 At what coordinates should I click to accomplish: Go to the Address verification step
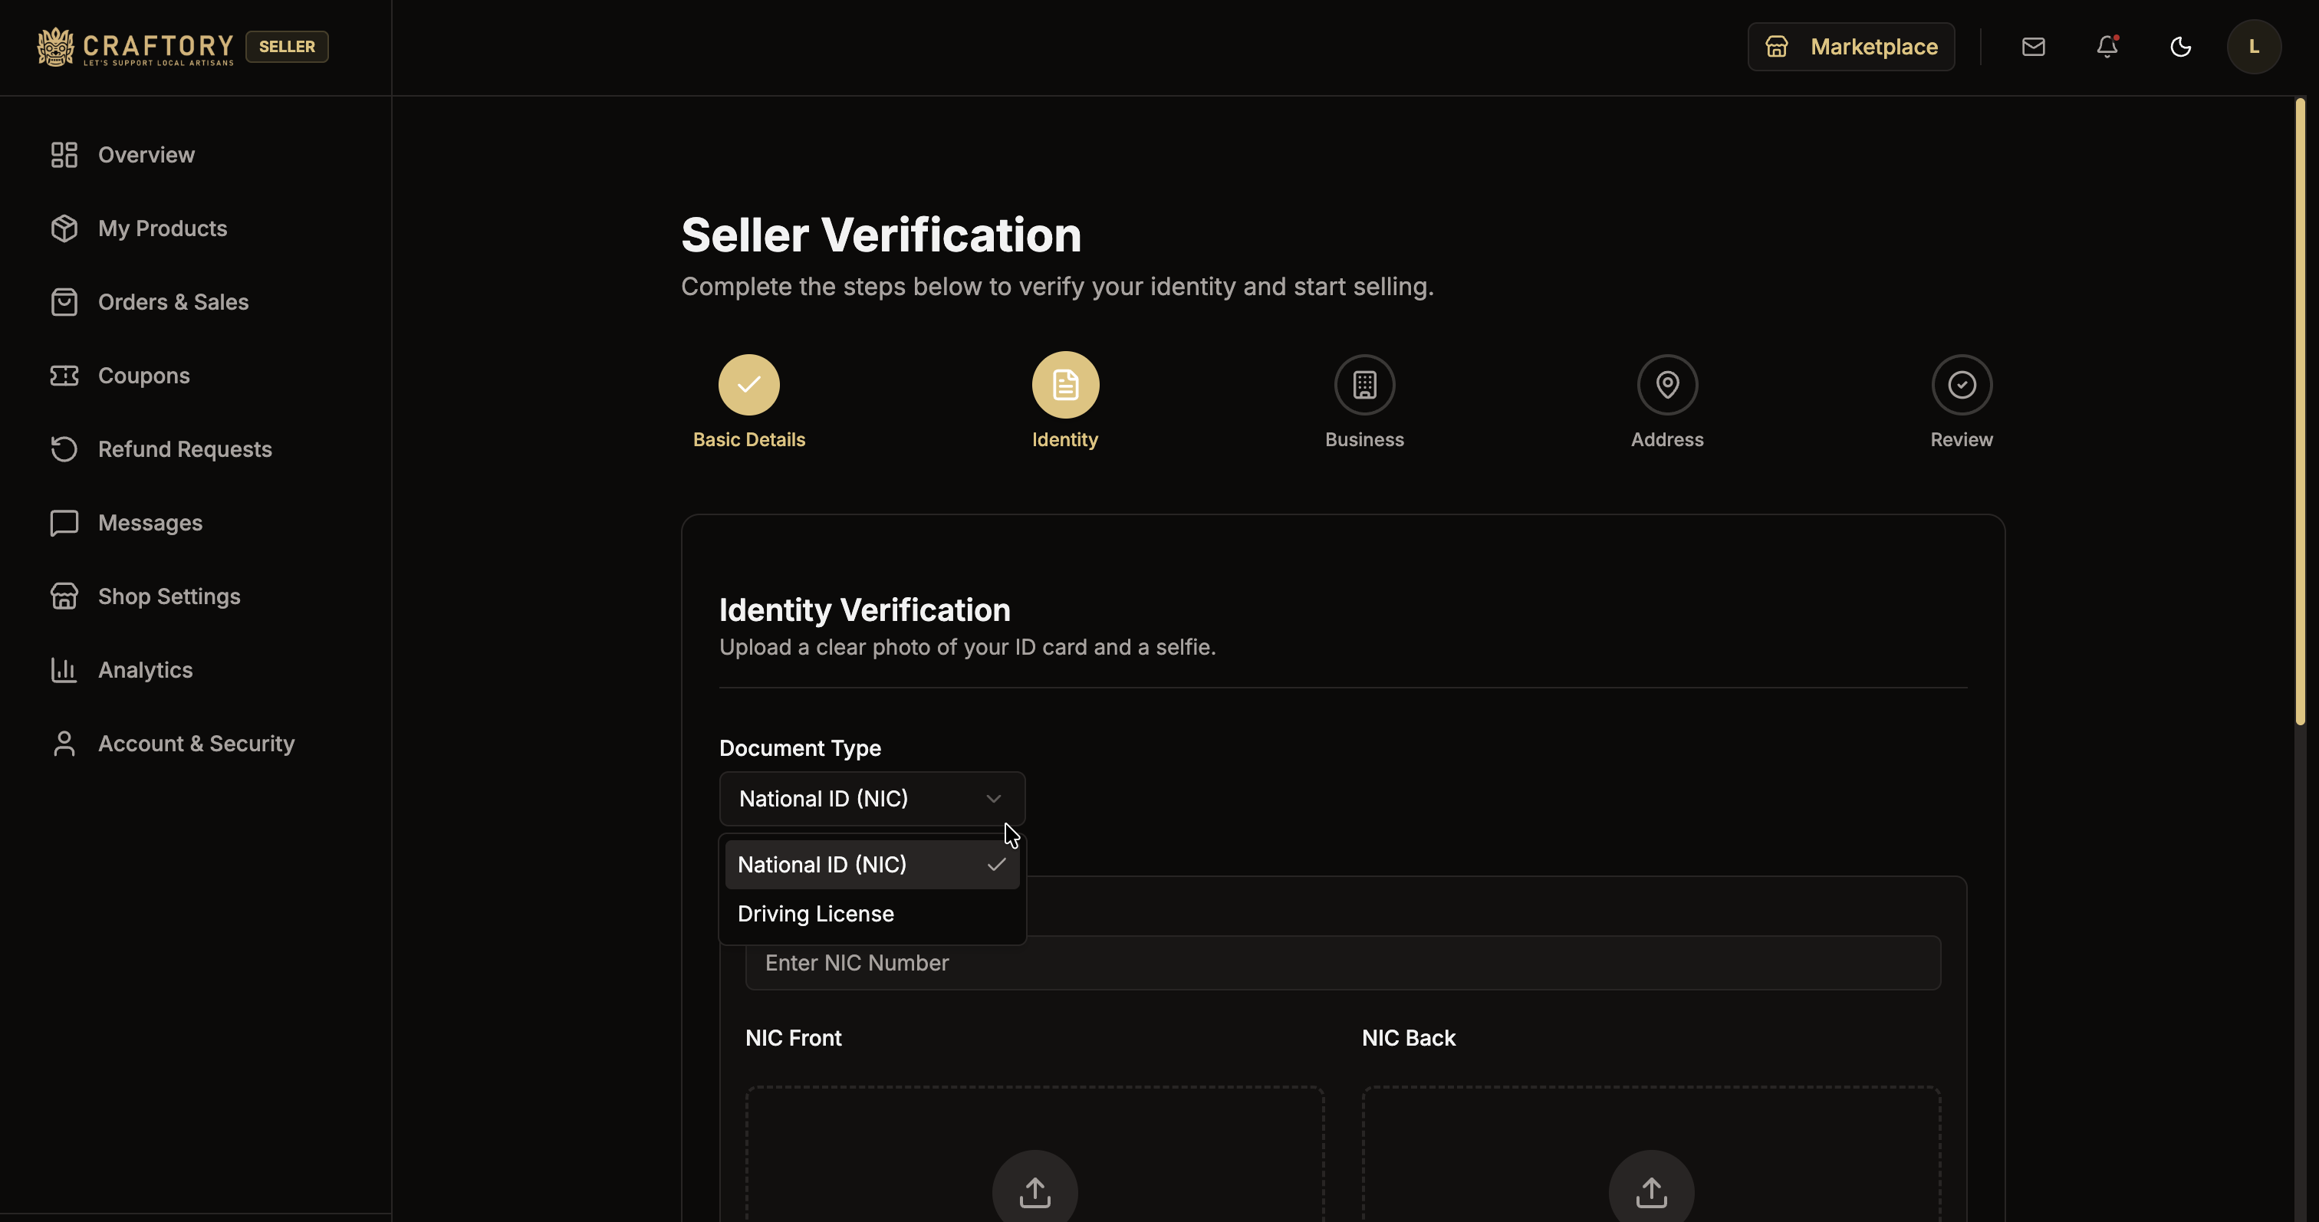(1667, 384)
